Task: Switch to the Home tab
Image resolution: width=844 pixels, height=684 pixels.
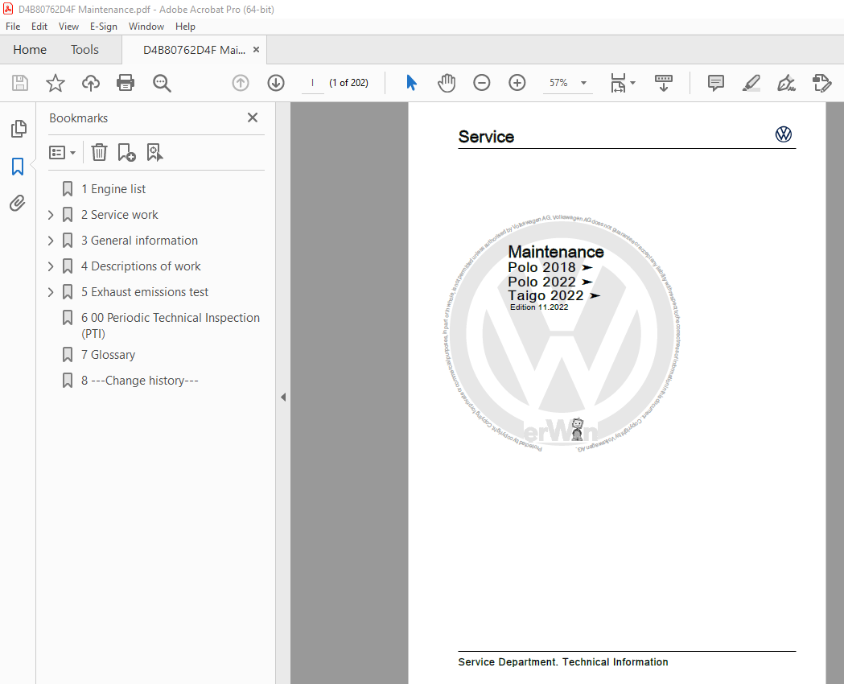Action: pos(30,50)
